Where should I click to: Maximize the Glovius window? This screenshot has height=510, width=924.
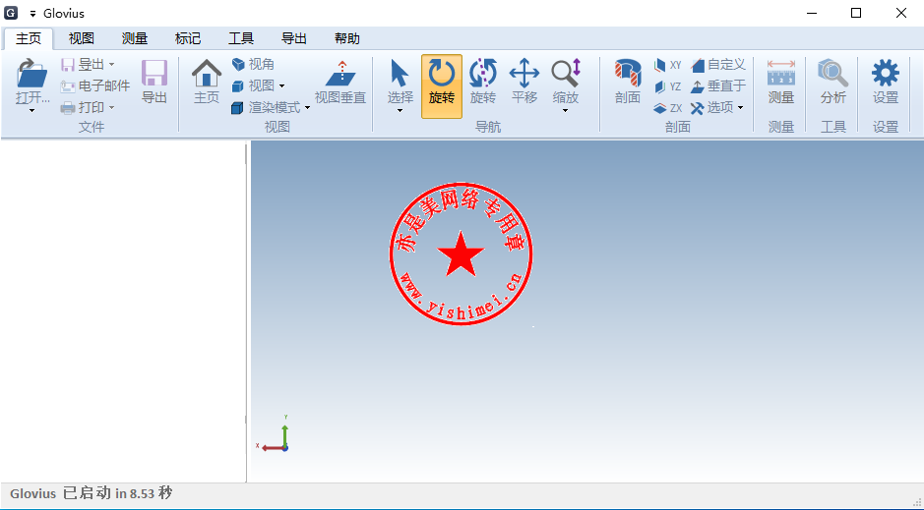click(x=856, y=13)
